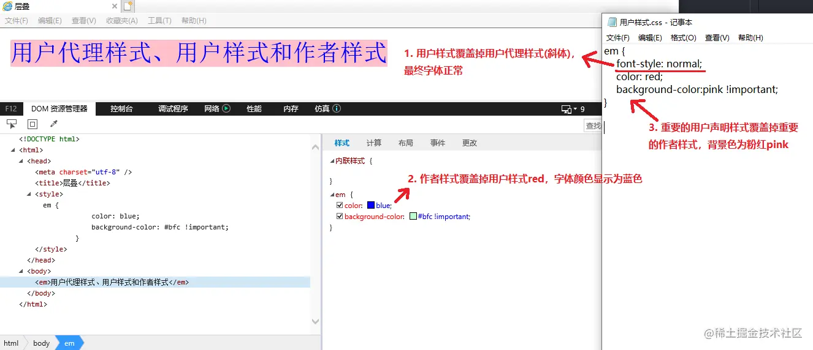Click the DOM tree scroll down arrow

316,321
